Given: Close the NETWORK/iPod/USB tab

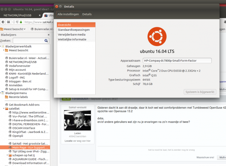Looking at the screenshot, I should pyautogui.click(x=40, y=15).
